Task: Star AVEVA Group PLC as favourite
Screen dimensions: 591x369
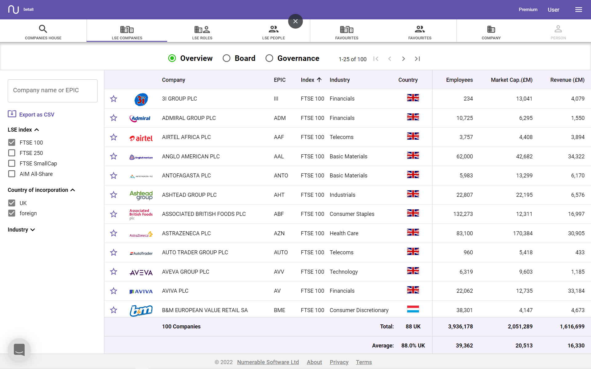Action: tap(114, 272)
